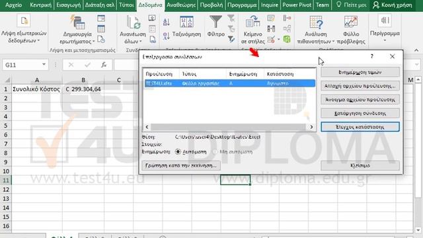Select TEST4U.xlsx link row
423x238 pixels.
[230, 83]
